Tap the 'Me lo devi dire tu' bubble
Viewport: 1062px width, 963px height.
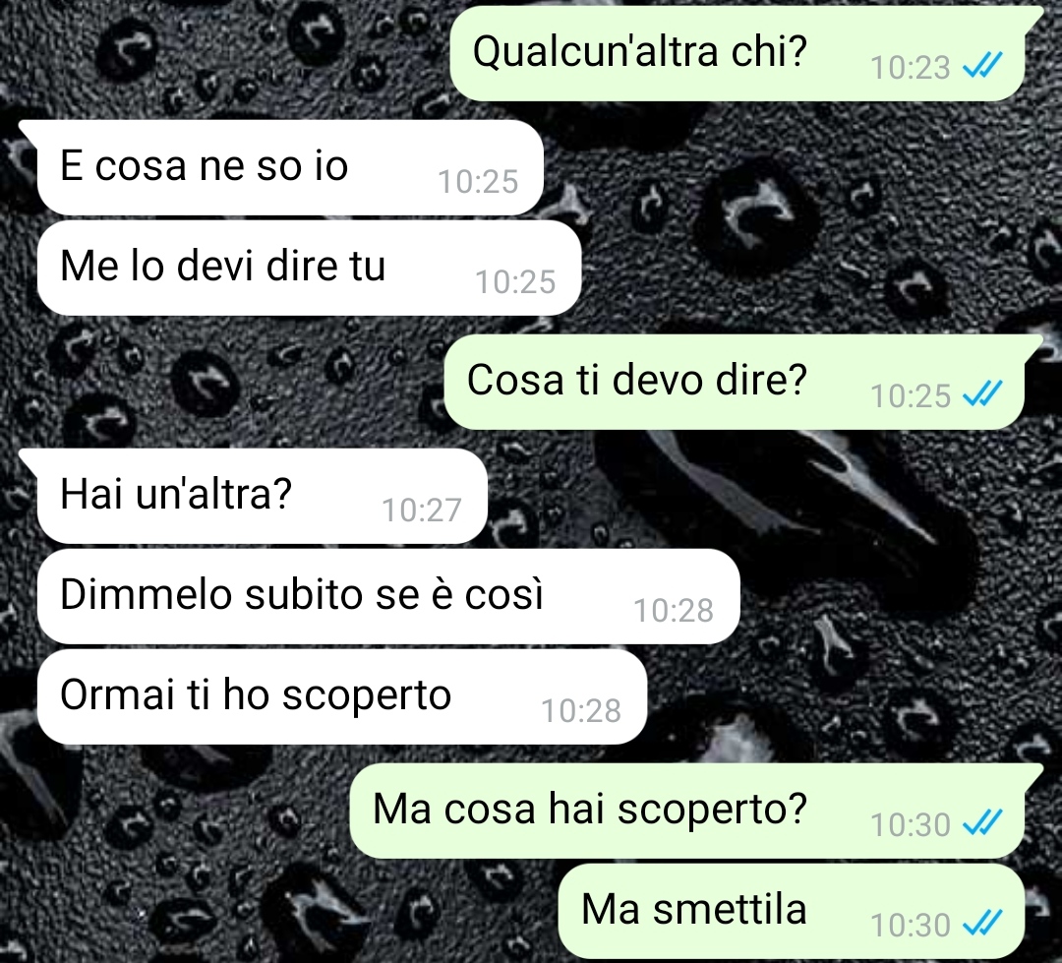point(309,268)
